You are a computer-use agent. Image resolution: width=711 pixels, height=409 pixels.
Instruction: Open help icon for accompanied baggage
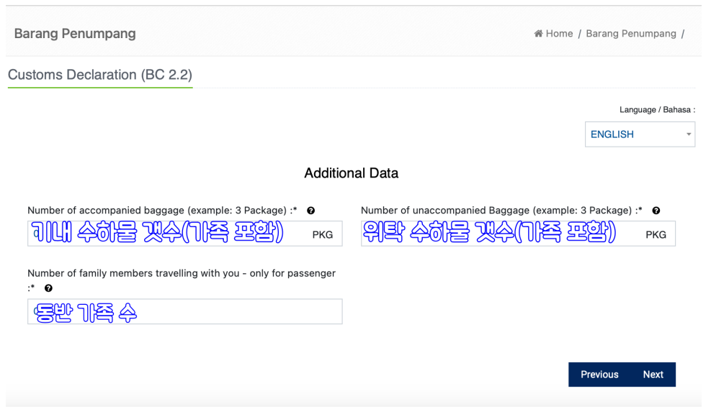310,211
